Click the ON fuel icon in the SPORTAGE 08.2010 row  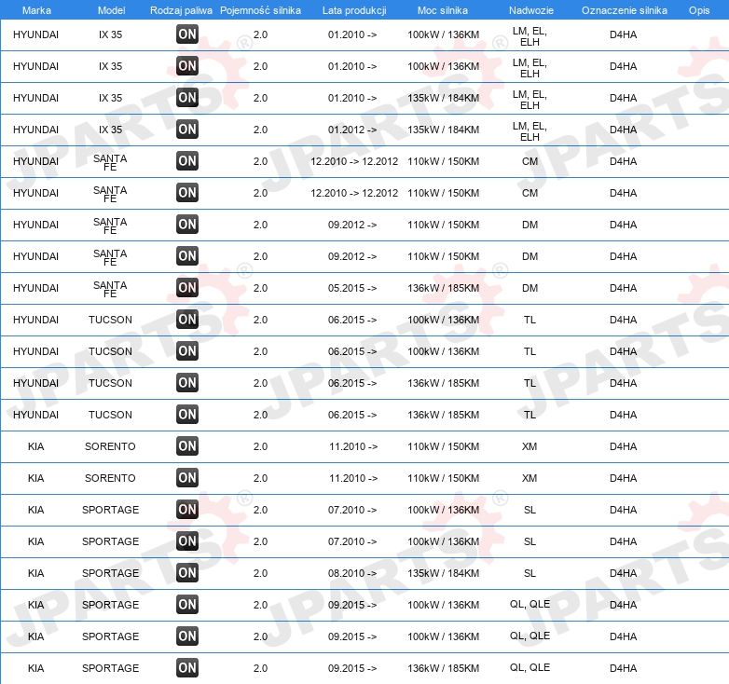(187, 573)
